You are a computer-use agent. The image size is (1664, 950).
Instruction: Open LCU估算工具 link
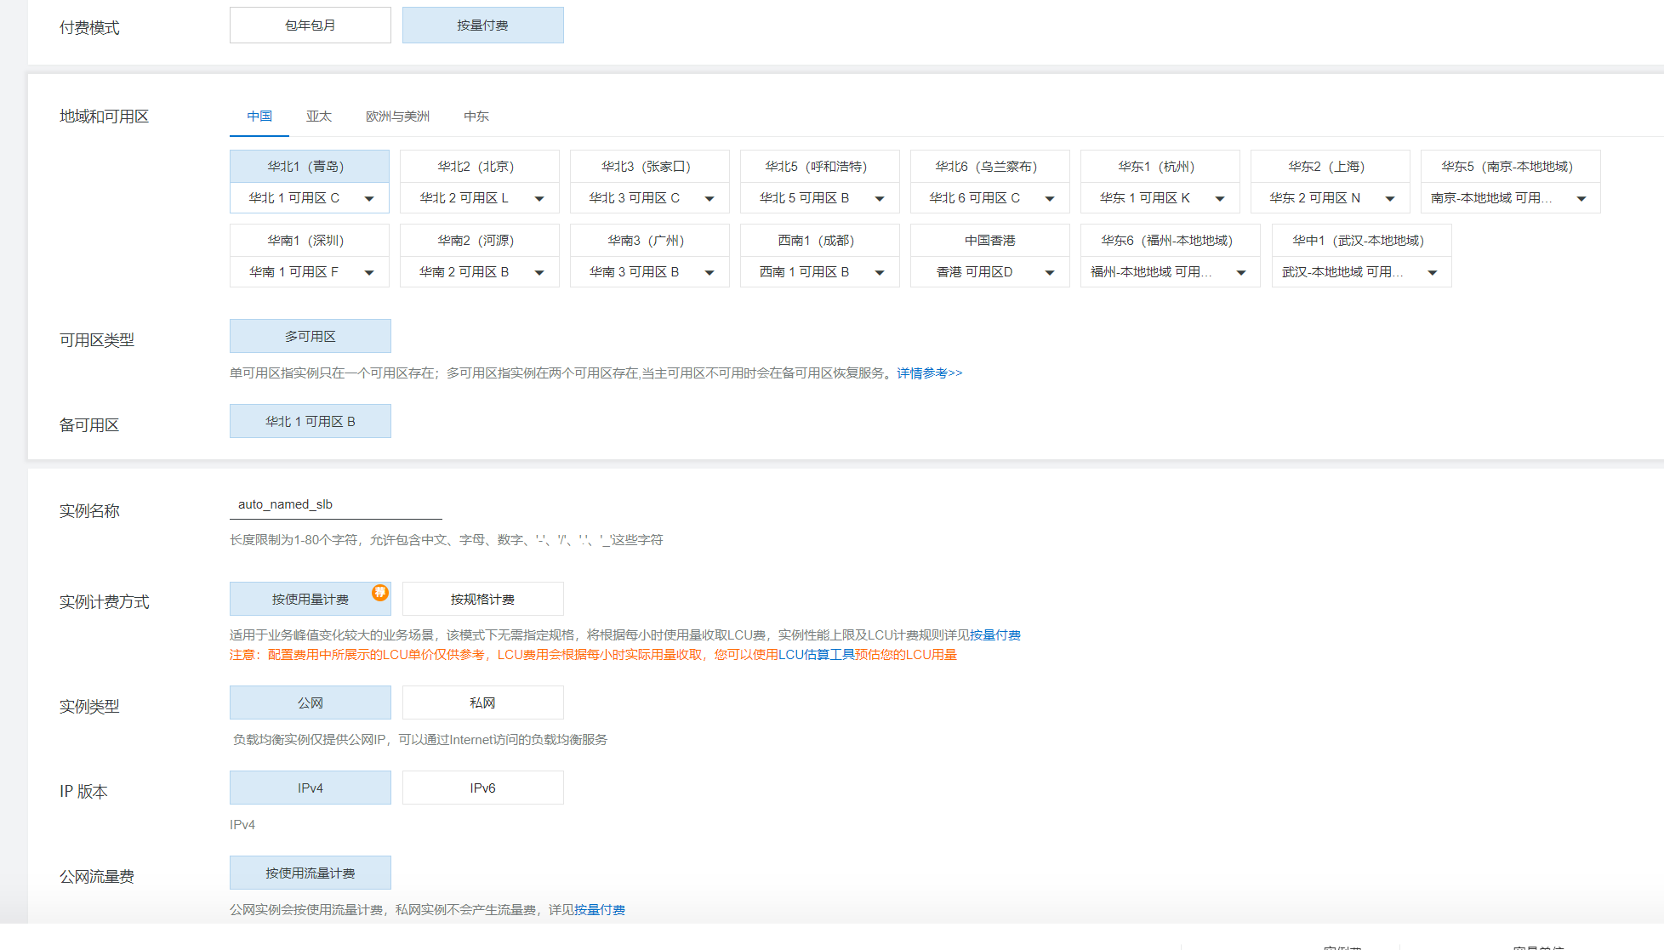pyautogui.click(x=817, y=654)
